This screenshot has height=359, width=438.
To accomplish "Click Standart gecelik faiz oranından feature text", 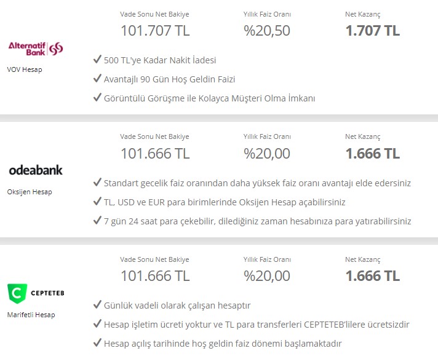I will [257, 183].
